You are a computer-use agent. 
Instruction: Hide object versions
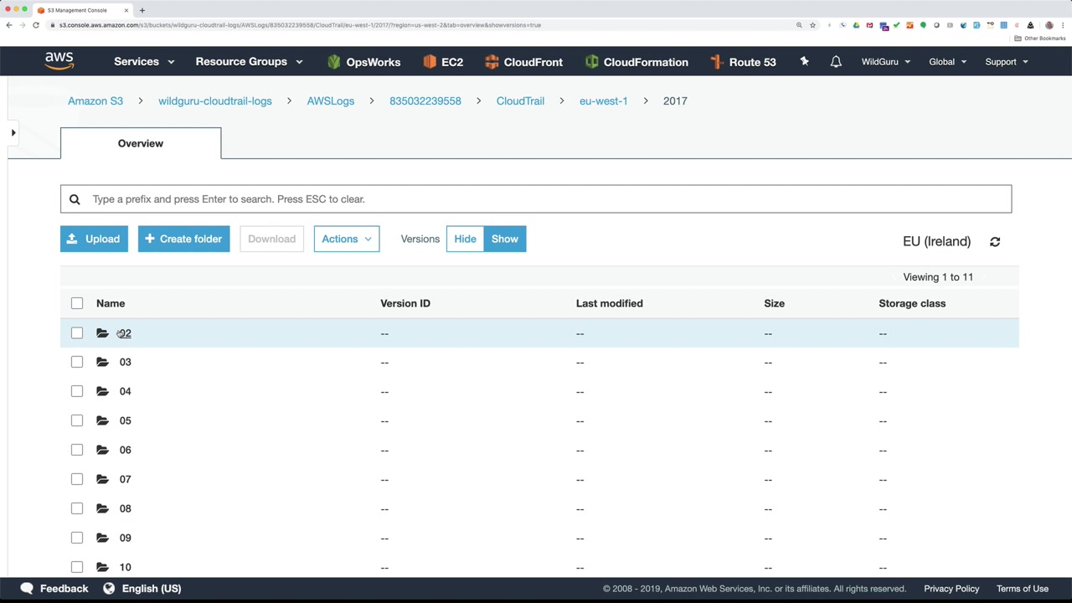click(465, 239)
